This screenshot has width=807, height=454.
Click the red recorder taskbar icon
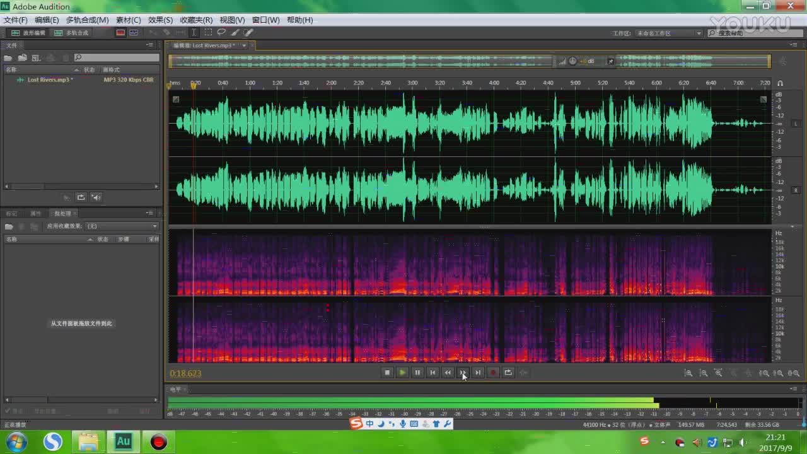pos(159,441)
